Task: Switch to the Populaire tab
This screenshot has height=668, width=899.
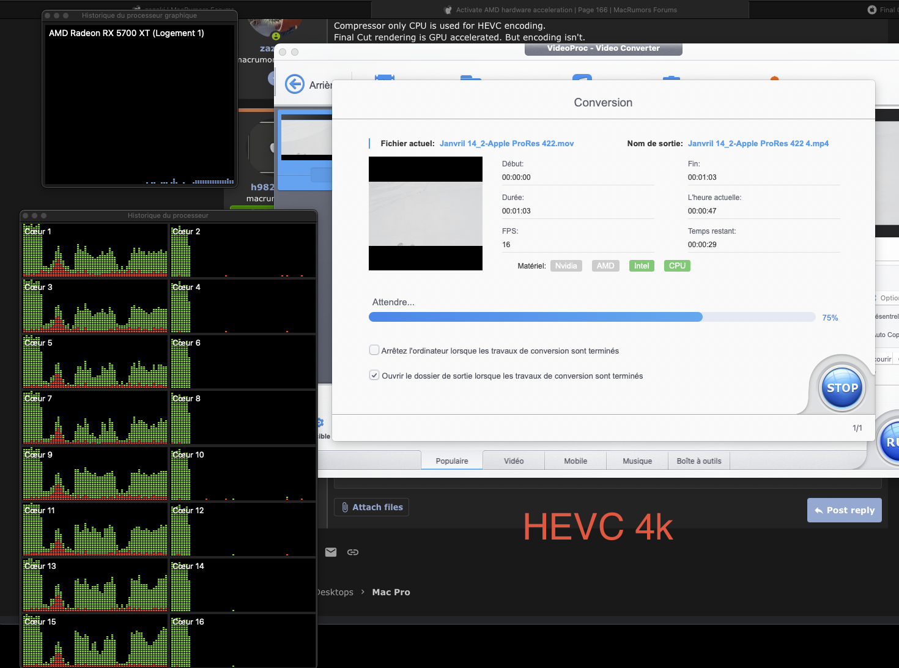Action: (x=452, y=461)
